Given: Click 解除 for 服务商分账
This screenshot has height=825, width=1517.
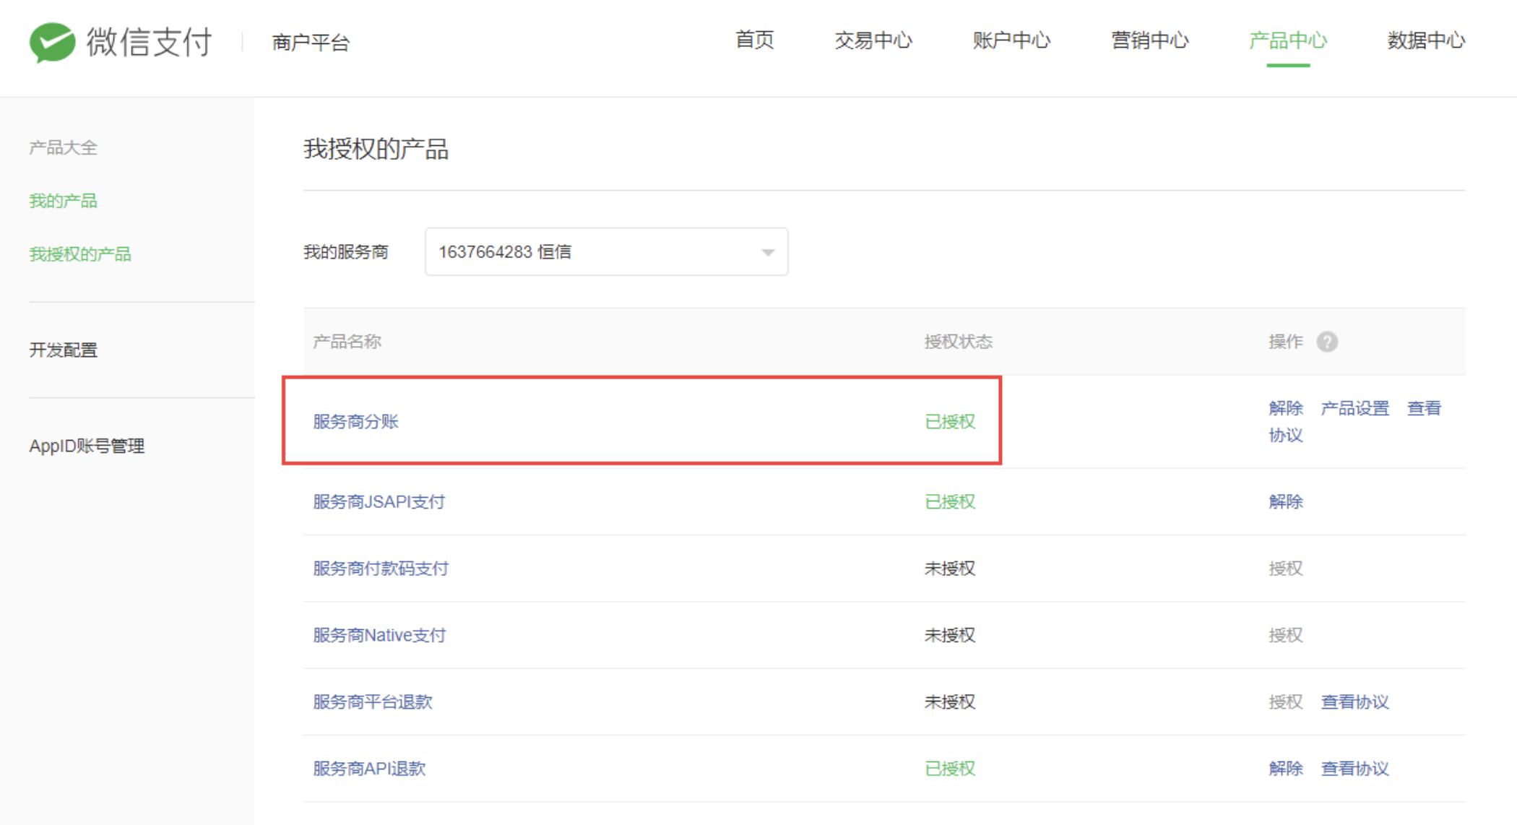Looking at the screenshot, I should [x=1286, y=408].
